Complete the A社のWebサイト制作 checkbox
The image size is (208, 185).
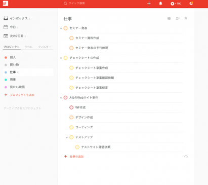[x=65, y=98]
